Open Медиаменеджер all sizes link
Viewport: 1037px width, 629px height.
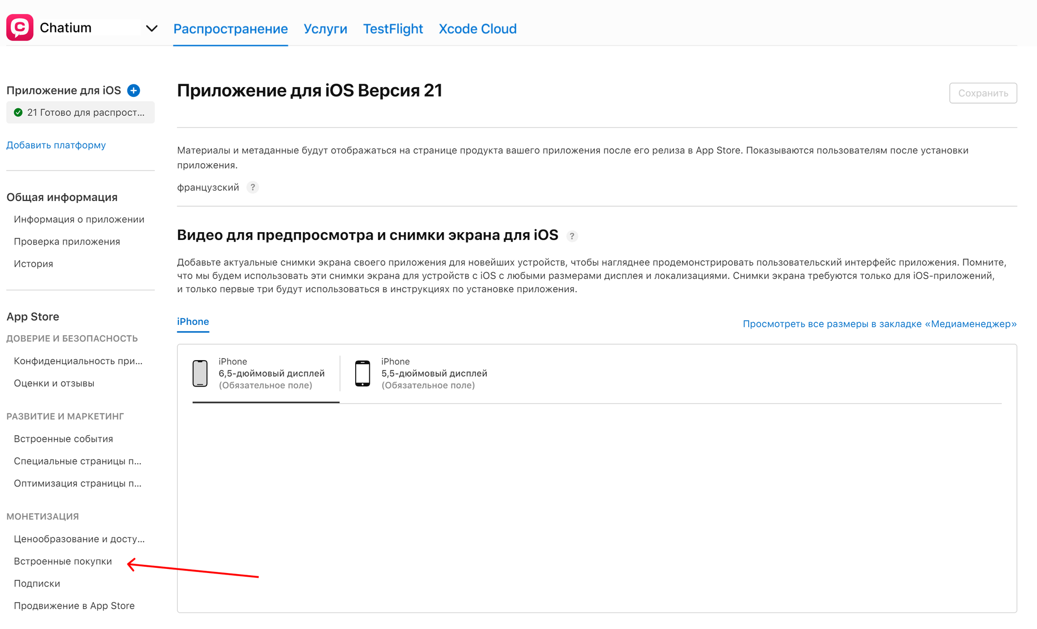(x=879, y=324)
